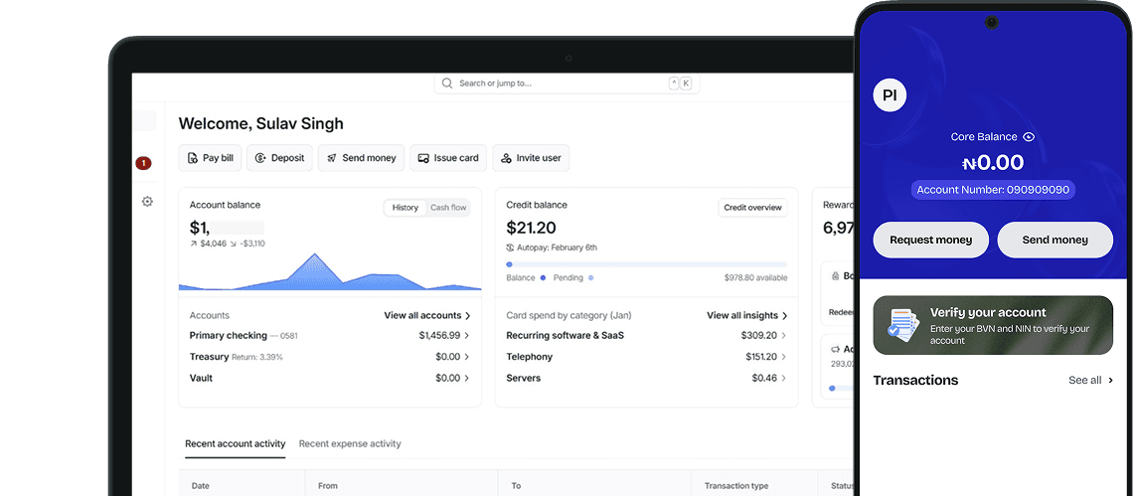This screenshot has height=496, width=1138.
Task: Click View all accounts link
Action: point(427,315)
